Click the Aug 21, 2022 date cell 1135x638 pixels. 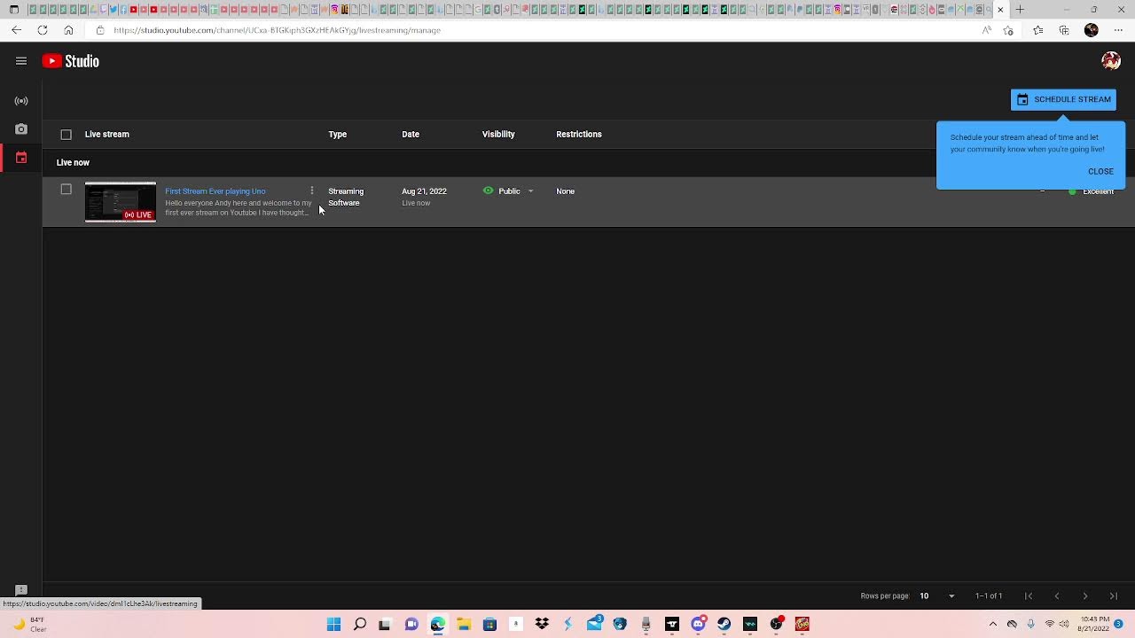[424, 191]
